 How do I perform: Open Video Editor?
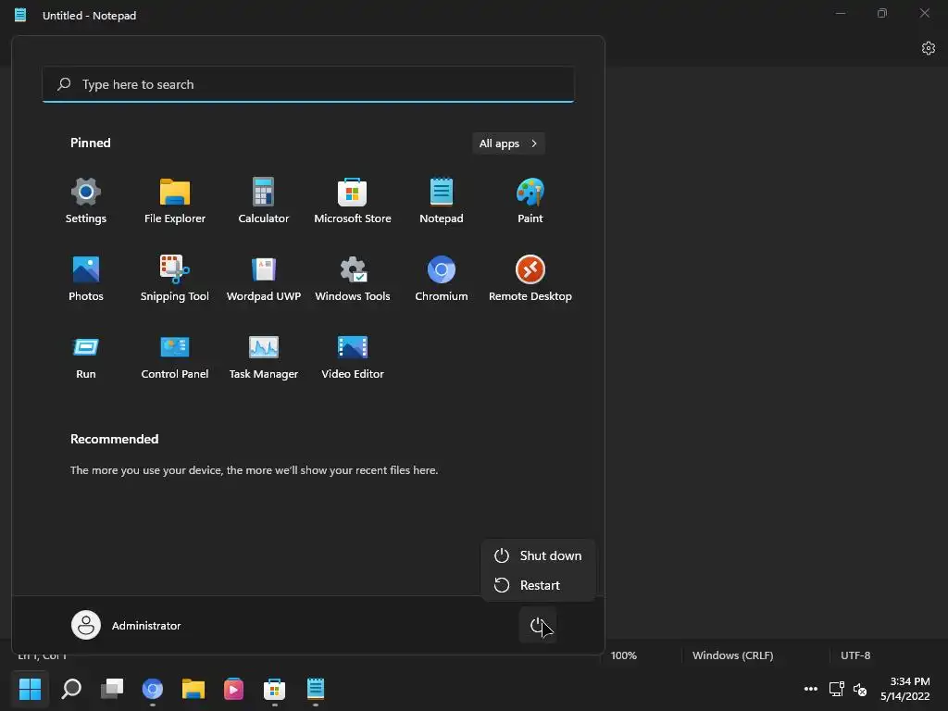pos(353,356)
